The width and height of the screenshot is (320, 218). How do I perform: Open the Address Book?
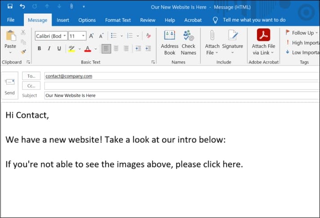(169, 43)
